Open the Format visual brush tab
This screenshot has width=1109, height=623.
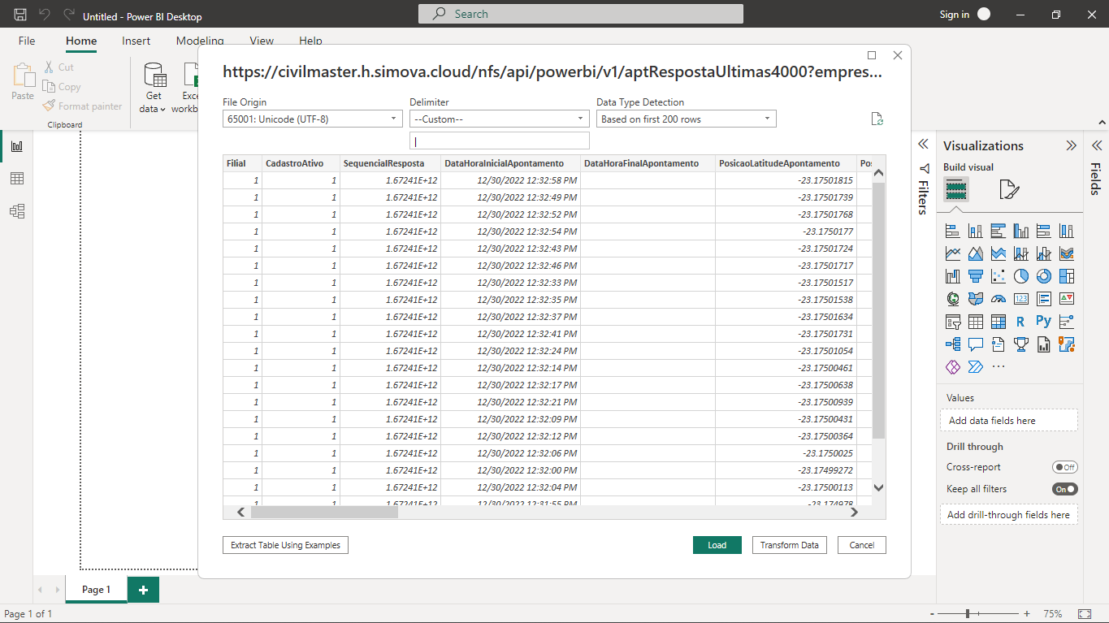[x=1008, y=190]
